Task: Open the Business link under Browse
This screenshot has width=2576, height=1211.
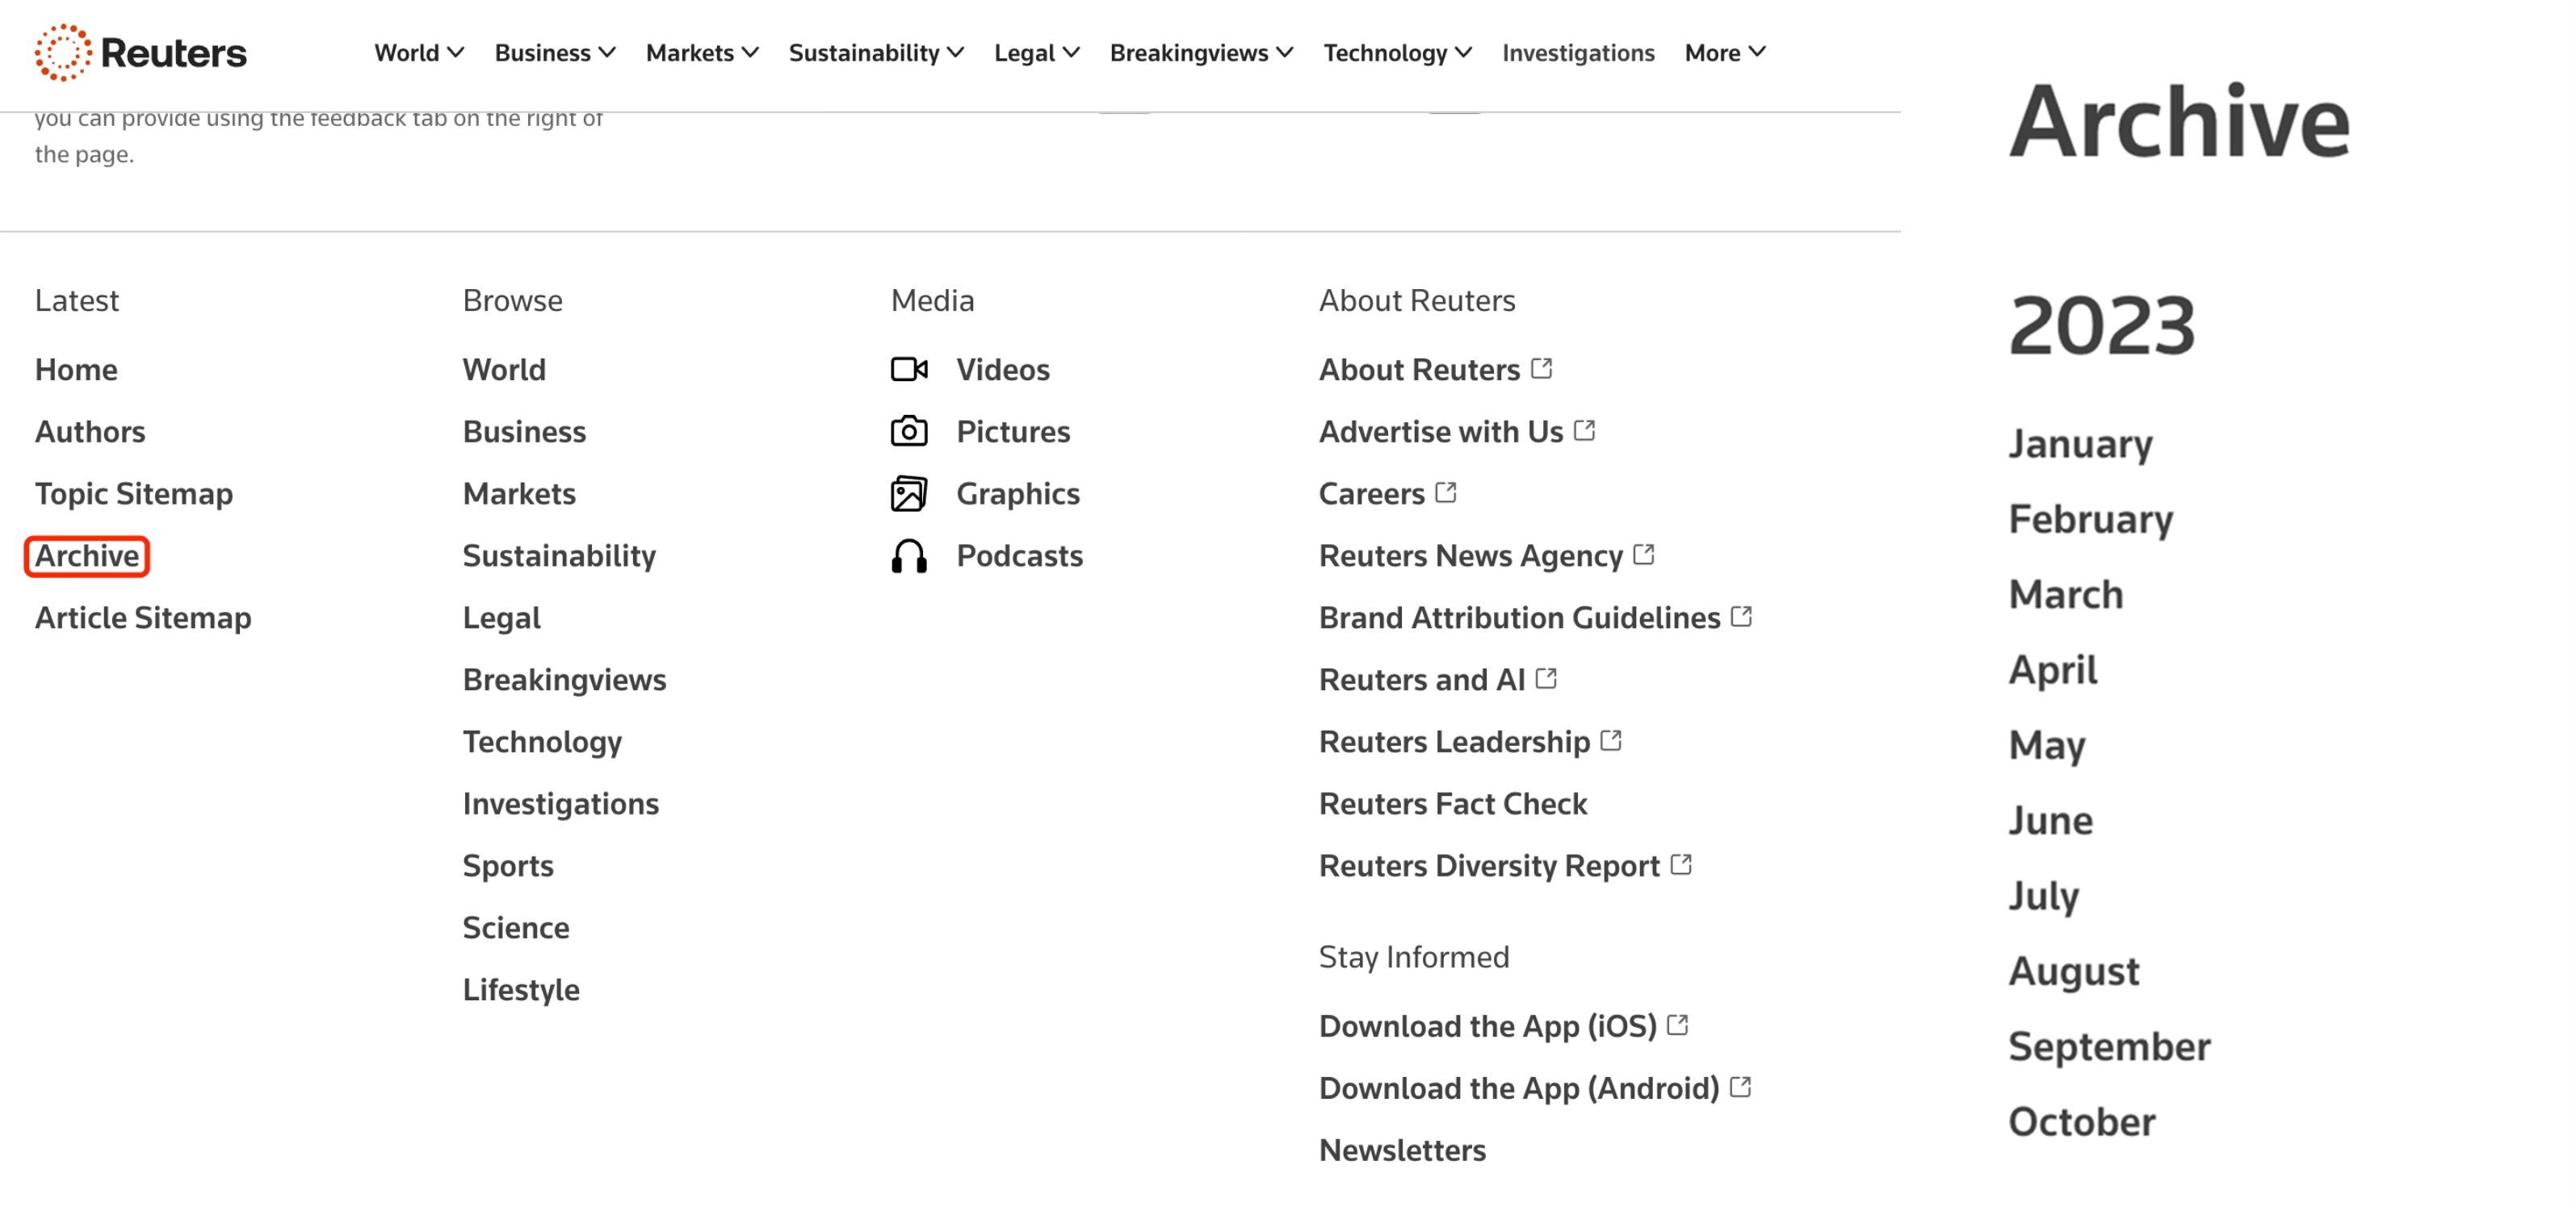Action: coord(524,431)
